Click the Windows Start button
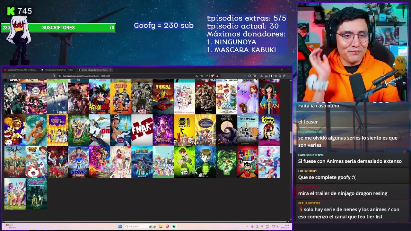The image size is (411, 231). (120, 227)
